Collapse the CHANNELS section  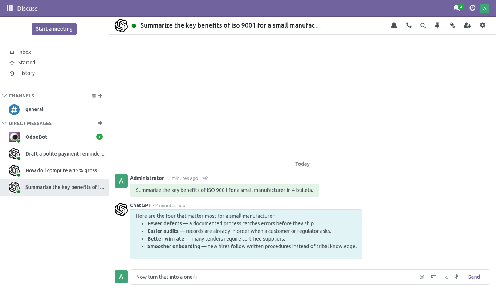pos(4,96)
